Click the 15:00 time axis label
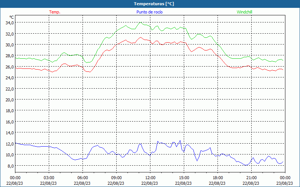The image size is (300, 187). coord(184,178)
